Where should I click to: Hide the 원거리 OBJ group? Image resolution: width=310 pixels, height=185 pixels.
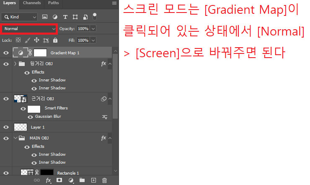(x=6, y=64)
